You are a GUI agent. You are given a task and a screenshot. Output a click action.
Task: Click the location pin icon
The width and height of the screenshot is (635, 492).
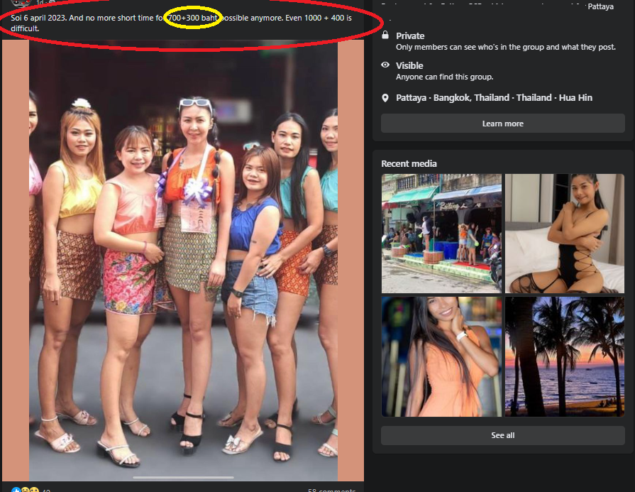tap(385, 98)
